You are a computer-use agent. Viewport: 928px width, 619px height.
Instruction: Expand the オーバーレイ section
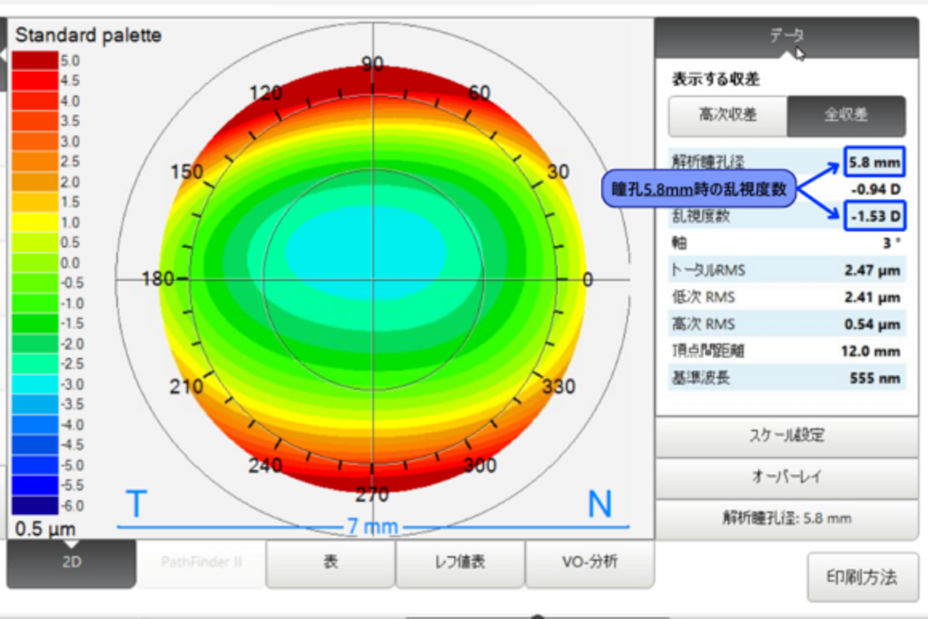coord(787,477)
